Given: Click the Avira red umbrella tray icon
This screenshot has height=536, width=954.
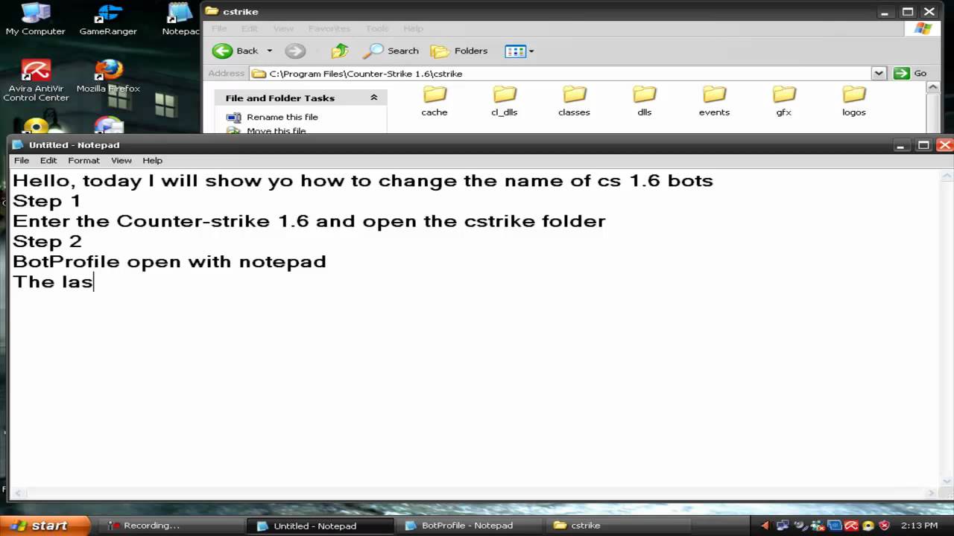Looking at the screenshot, I should [852, 526].
